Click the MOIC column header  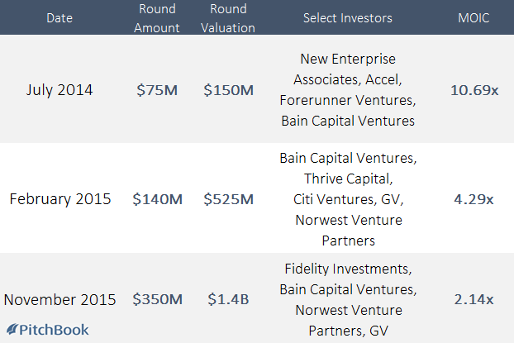pos(474,18)
